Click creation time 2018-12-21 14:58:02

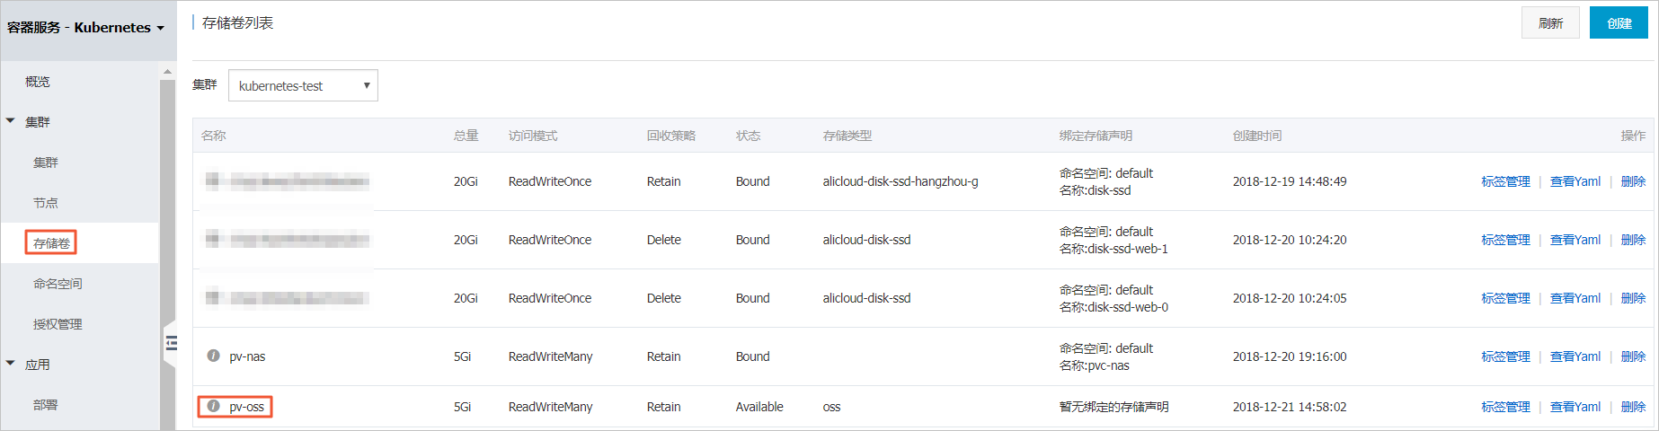[x=1290, y=407]
